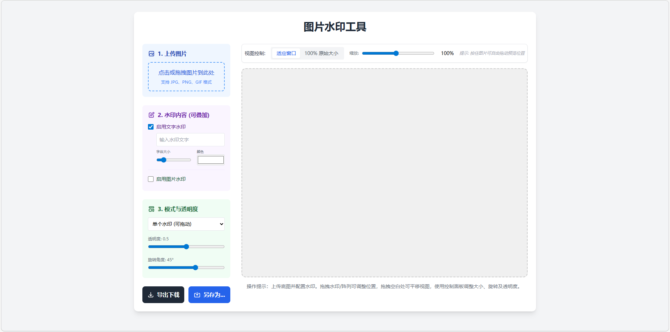Open the watermark color picker
Viewport: 670px width, 332px height.
(210, 160)
